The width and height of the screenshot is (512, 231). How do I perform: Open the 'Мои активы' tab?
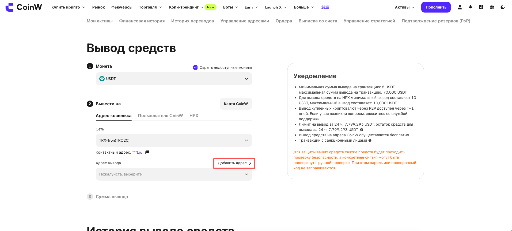100,21
